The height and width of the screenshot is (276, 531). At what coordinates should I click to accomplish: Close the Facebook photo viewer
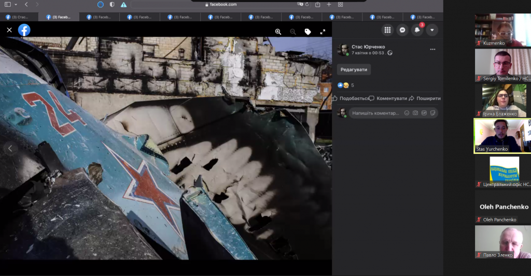pos(9,30)
